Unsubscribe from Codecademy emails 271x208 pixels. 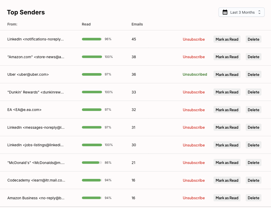[194, 180]
